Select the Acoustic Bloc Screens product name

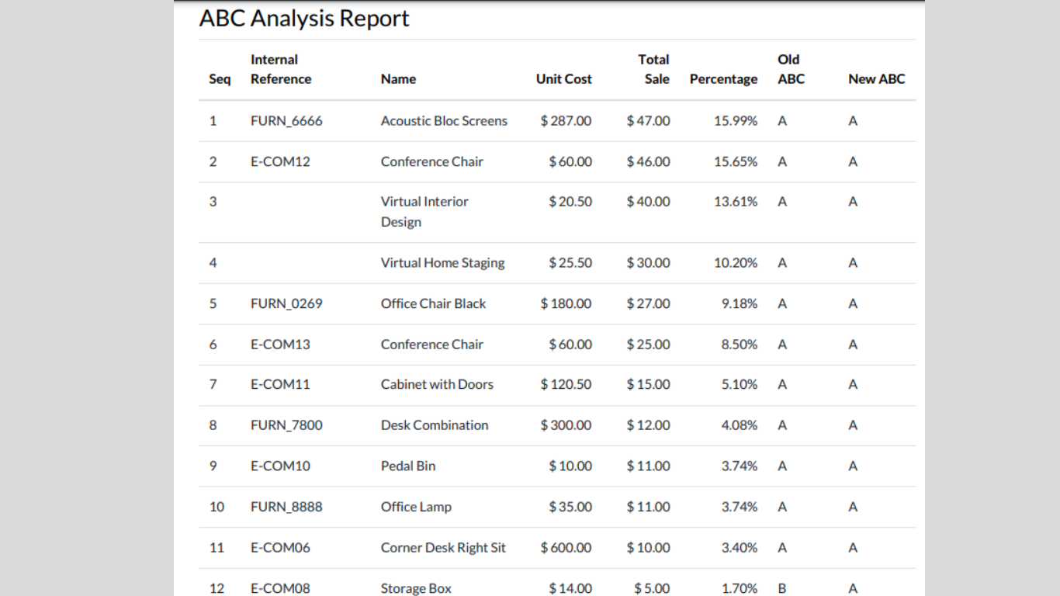[x=444, y=121]
